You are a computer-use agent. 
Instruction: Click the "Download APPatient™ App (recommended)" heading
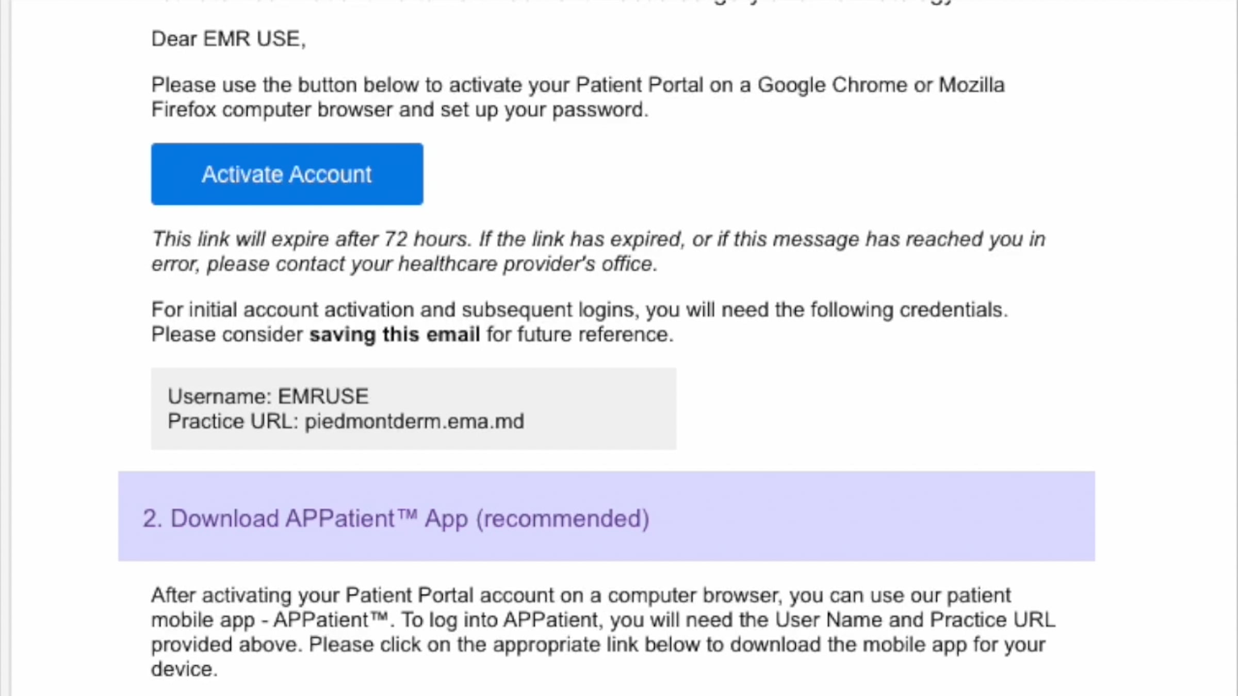396,519
